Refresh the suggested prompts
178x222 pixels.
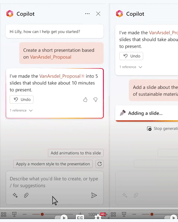point(100,164)
